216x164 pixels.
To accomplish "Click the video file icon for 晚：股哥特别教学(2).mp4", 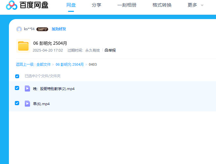I will coord(27,88).
